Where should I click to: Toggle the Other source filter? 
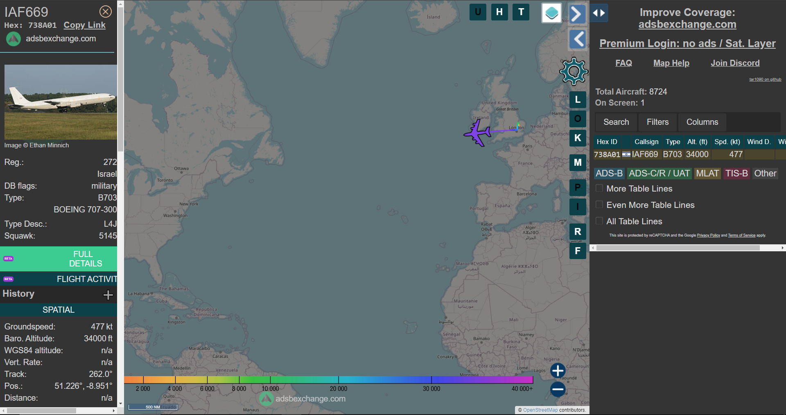click(765, 174)
